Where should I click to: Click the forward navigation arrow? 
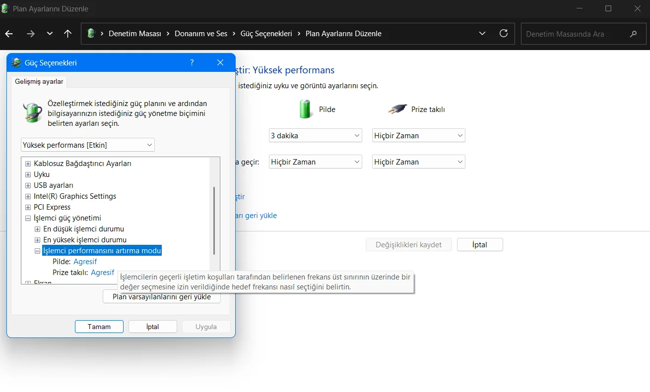(31, 34)
